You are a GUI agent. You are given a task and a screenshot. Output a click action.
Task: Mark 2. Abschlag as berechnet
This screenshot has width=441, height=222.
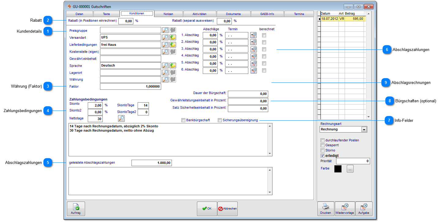(264, 42)
